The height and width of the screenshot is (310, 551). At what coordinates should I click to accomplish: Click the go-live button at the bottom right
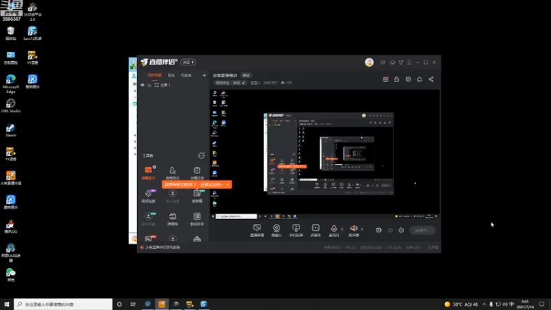tap(422, 230)
